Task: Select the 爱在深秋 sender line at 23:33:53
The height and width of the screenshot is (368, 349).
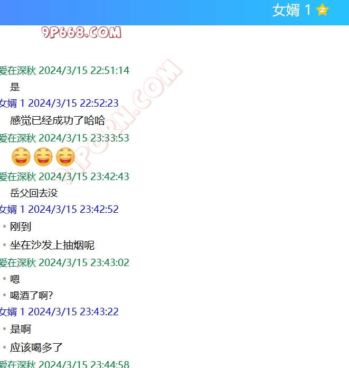Action: click(64, 138)
